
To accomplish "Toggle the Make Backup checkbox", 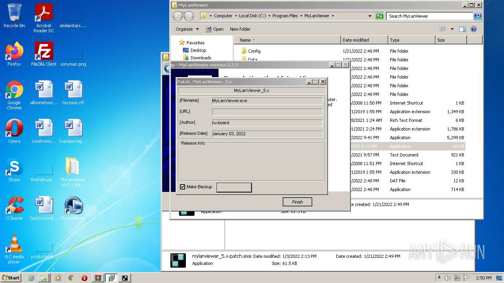I will (x=182, y=187).
